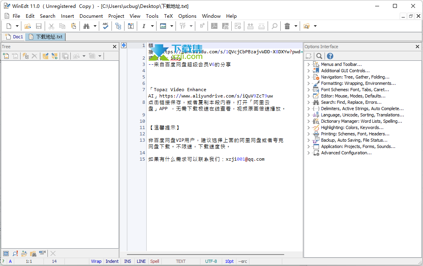Click the Cut scissors icon
The height and width of the screenshot is (266, 423).
(x=51, y=26)
